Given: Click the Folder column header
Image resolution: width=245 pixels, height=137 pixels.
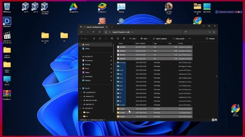Looking at the screenshot, I should [185, 43].
